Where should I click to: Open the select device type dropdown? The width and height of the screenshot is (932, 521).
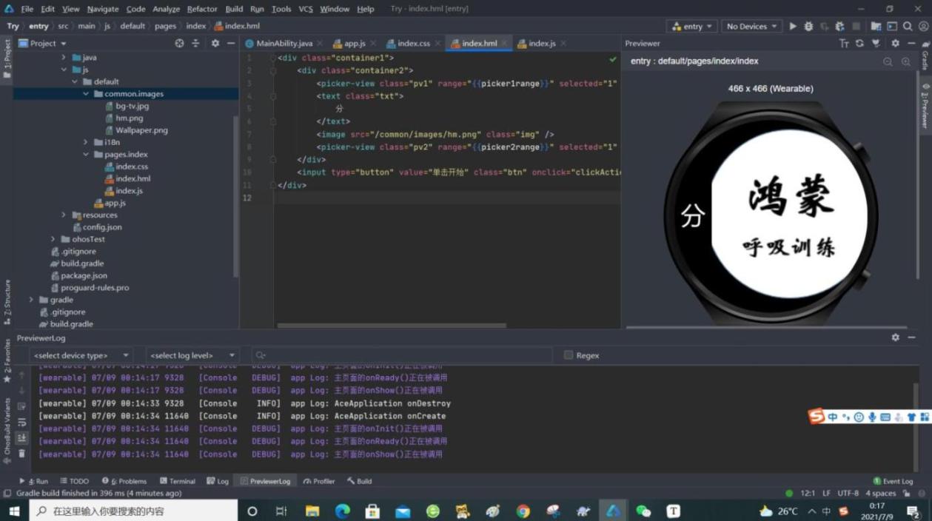click(x=81, y=355)
